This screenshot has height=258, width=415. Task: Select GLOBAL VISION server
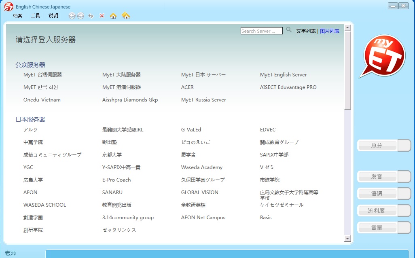(199, 192)
